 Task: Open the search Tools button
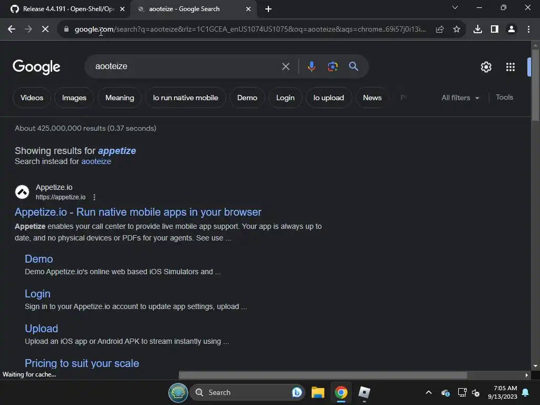coord(504,98)
